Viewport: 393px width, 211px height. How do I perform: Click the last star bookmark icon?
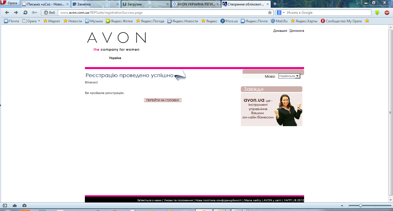coord(367,21)
